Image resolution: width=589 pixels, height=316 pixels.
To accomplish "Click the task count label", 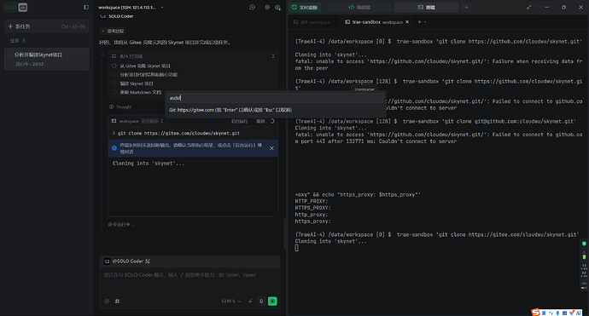I will [18, 41].
